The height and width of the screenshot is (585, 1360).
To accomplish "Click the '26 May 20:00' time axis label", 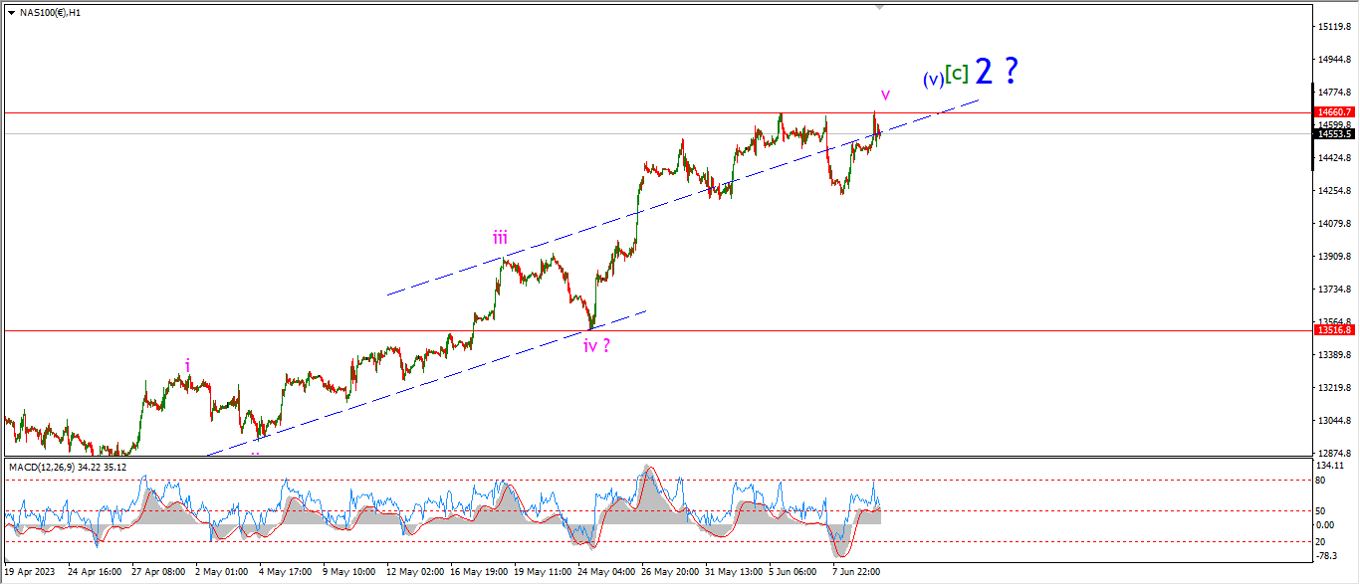I will 669,572.
